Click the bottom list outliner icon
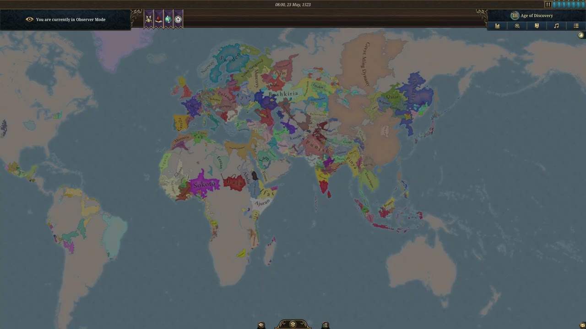The image size is (586, 329). [325, 325]
